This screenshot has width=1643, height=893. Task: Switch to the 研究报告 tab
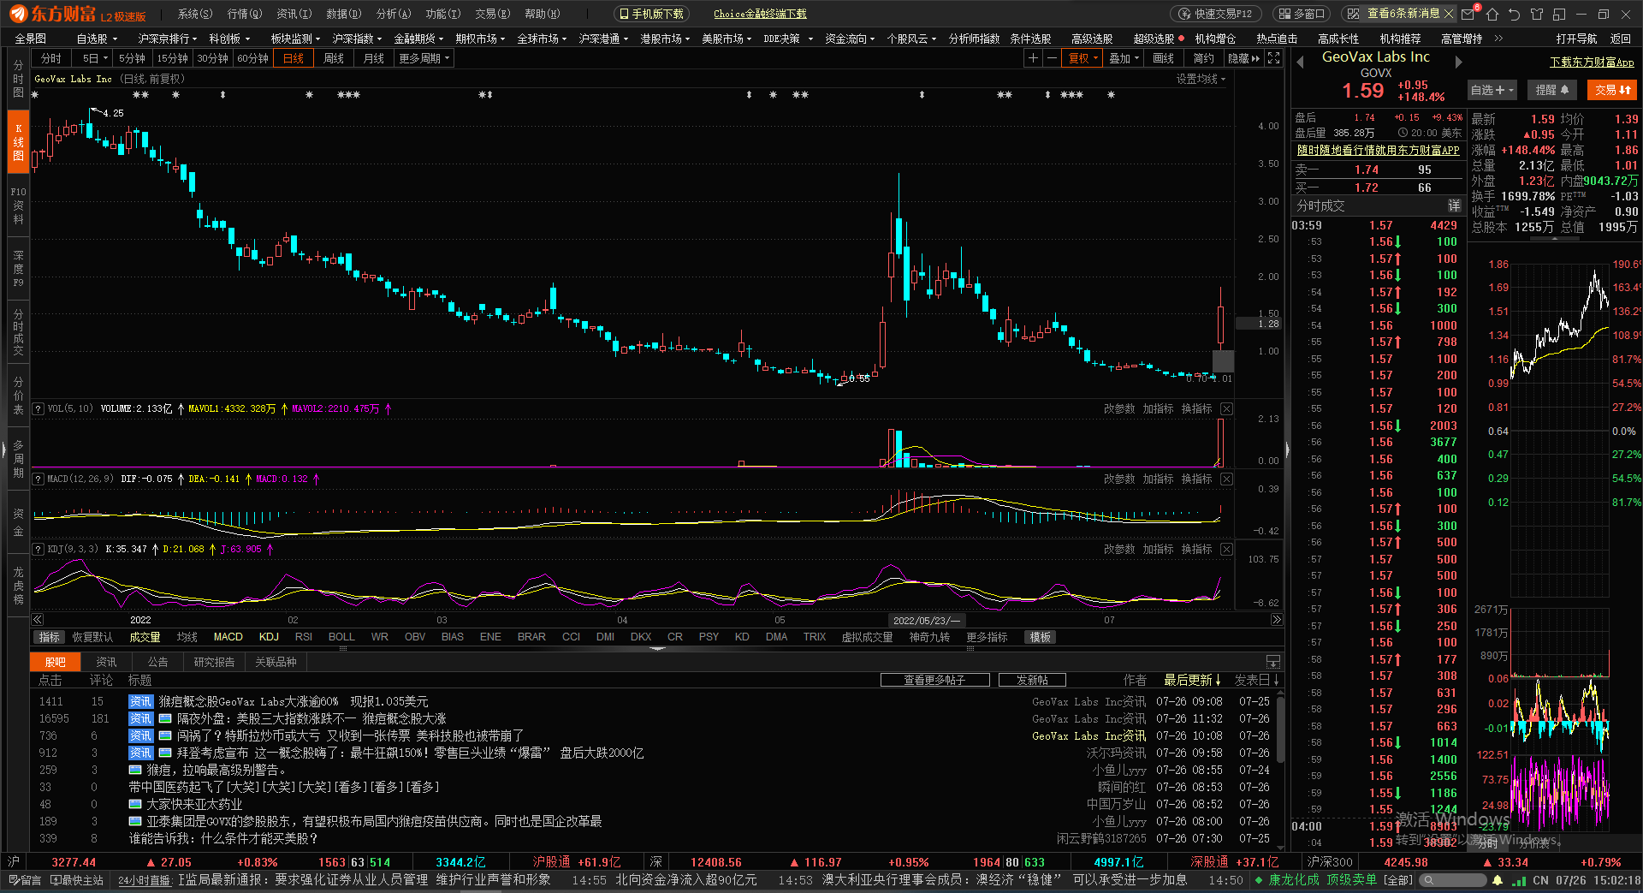click(x=214, y=662)
